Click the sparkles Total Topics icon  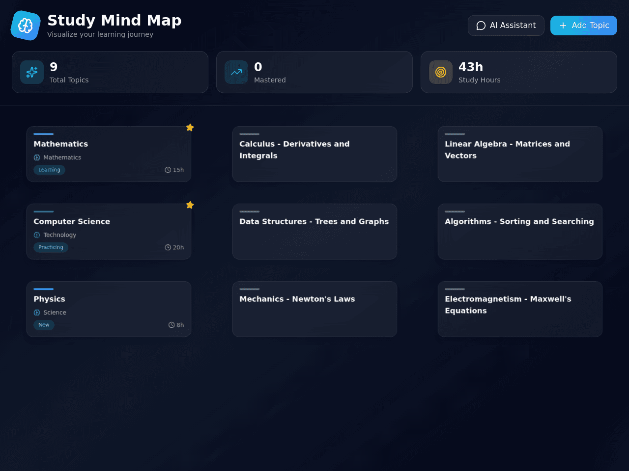[32, 72]
